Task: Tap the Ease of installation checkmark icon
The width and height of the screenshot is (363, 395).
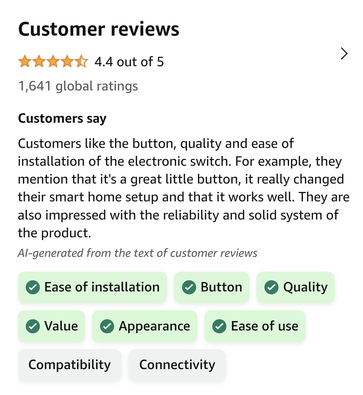Action: click(x=33, y=287)
